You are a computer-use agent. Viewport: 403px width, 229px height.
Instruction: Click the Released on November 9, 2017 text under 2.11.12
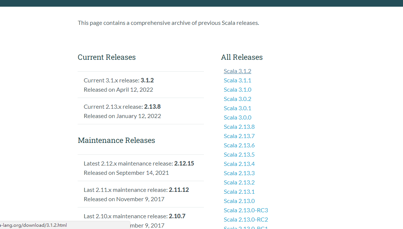pos(124,199)
